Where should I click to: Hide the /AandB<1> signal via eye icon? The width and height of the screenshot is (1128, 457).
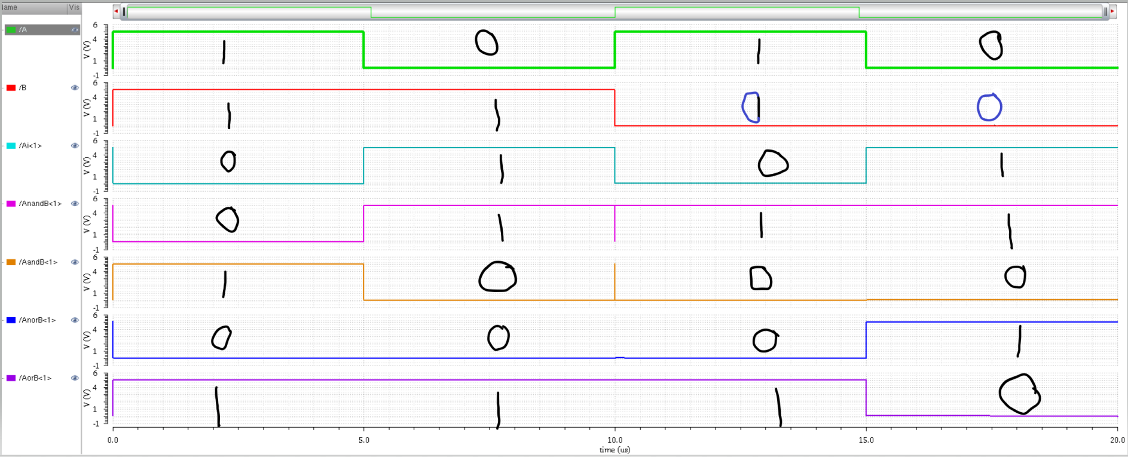[75, 262]
